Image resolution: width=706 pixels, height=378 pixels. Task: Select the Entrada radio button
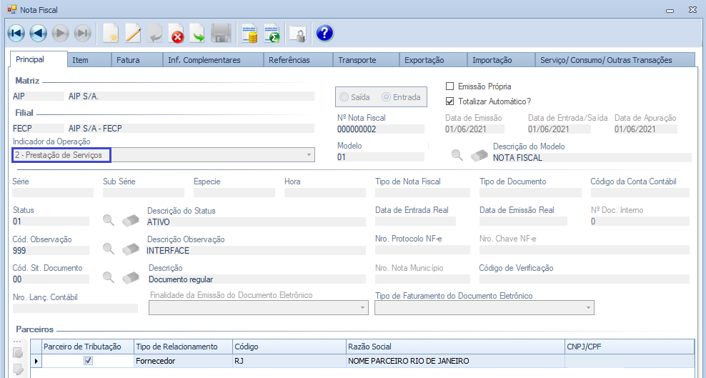click(x=385, y=97)
